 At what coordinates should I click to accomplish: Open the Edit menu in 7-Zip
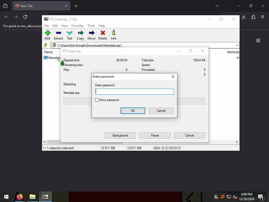(55, 26)
